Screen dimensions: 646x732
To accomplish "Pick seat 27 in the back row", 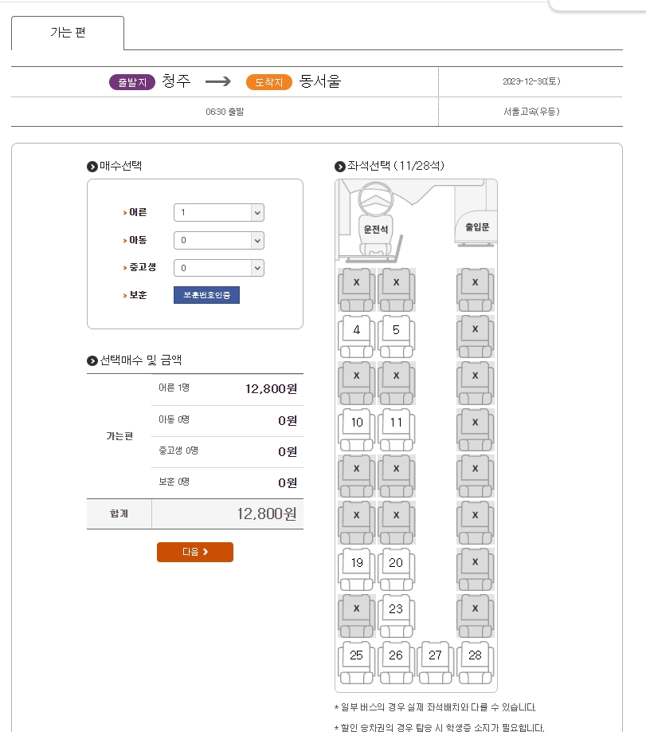I will pos(435,659).
